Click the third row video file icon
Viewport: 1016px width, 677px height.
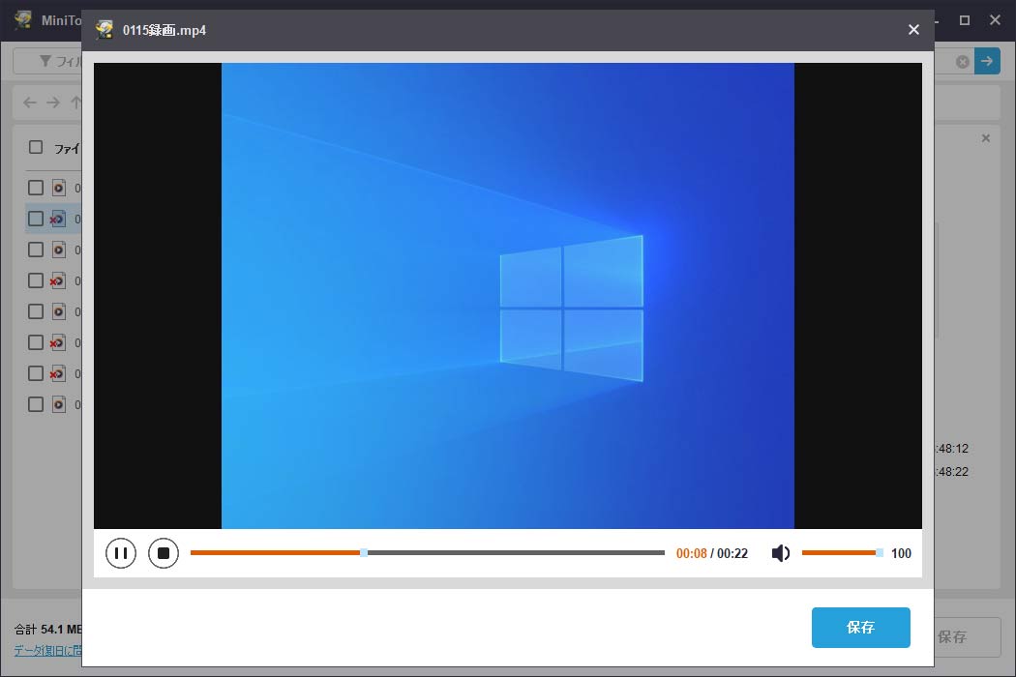click(58, 250)
